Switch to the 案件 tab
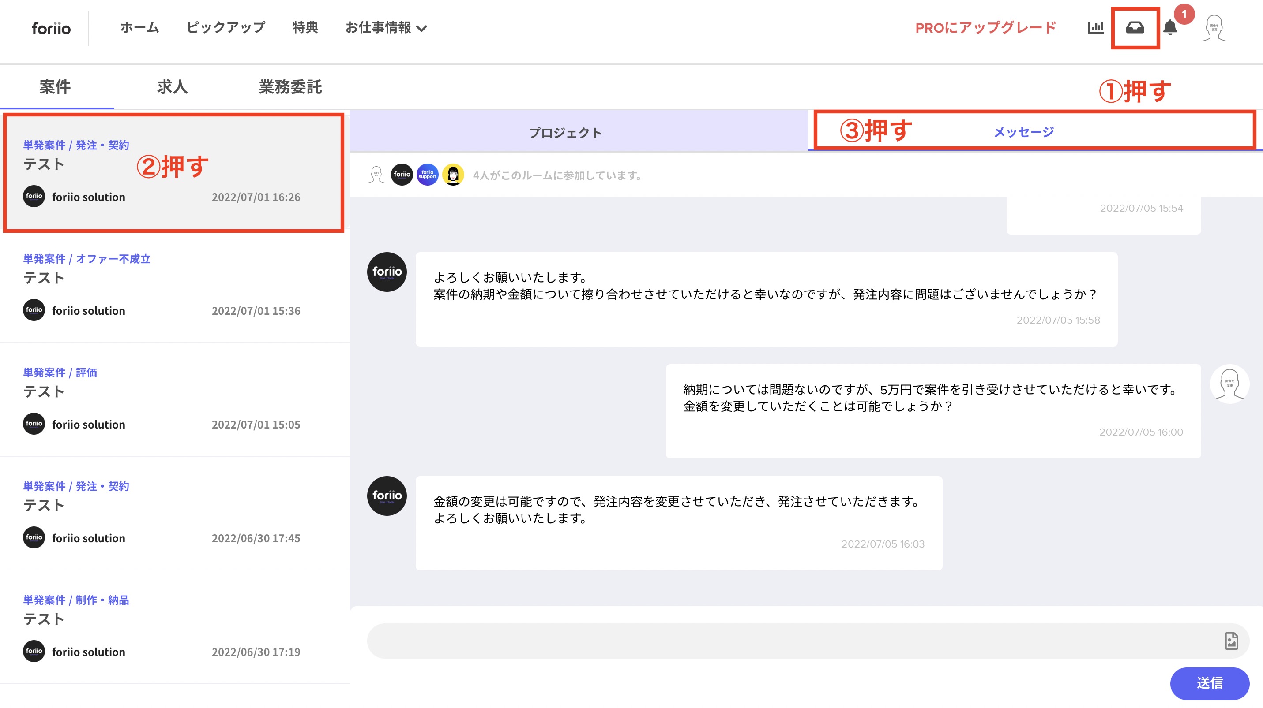This screenshot has width=1263, height=708. 55,87
